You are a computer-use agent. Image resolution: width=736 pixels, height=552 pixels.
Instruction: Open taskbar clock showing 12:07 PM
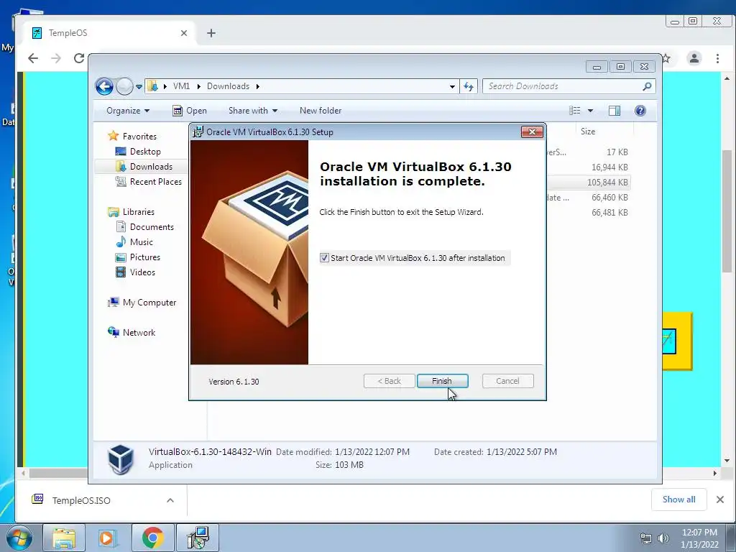[699, 538]
